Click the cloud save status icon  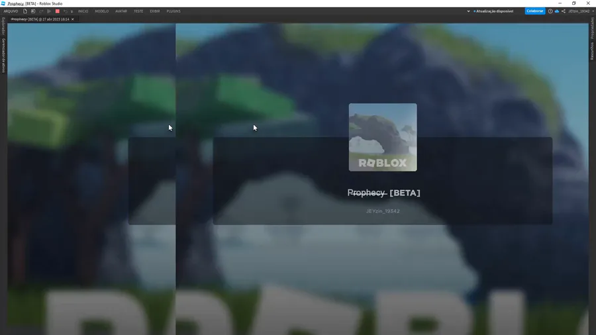pyautogui.click(x=557, y=11)
